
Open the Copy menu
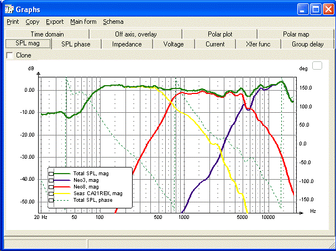[x=33, y=22]
